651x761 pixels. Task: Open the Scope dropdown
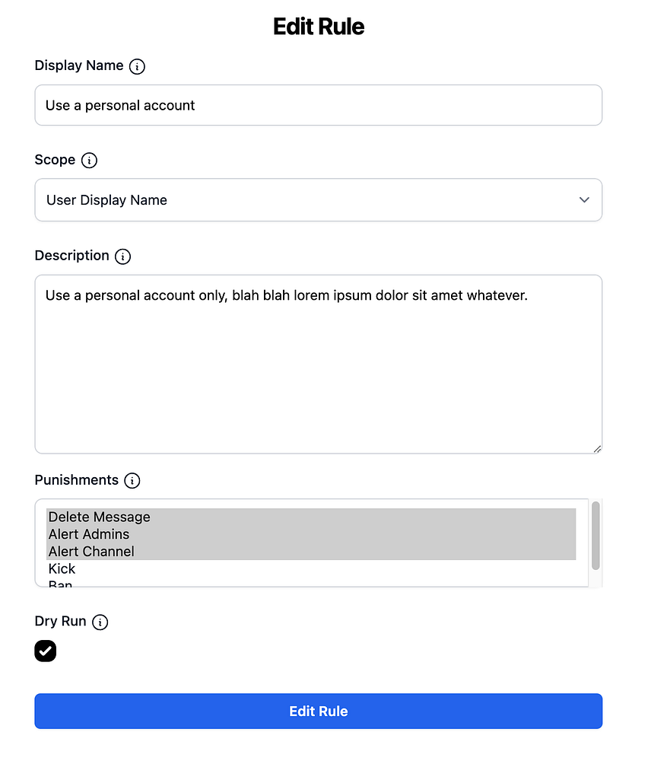[x=318, y=200]
